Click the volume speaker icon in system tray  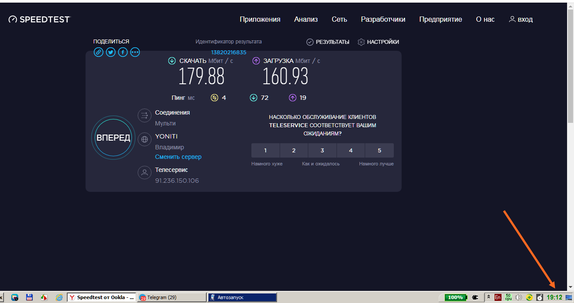coord(518,297)
